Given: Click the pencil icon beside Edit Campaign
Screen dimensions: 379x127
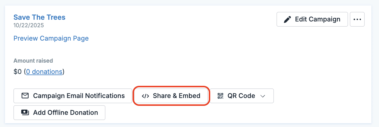Looking at the screenshot, I should (288, 19).
